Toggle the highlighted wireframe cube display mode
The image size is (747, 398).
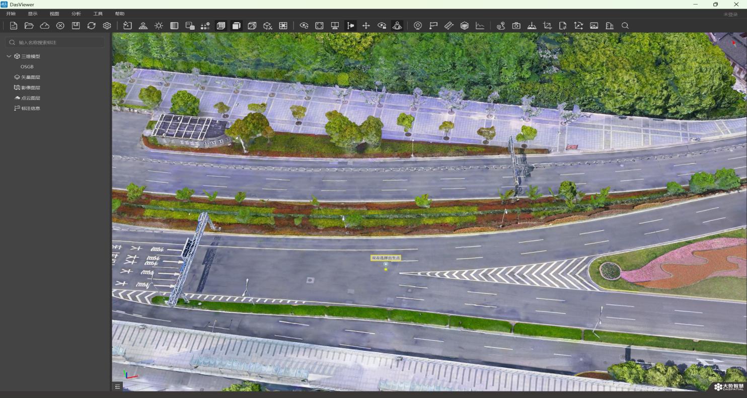[221, 26]
